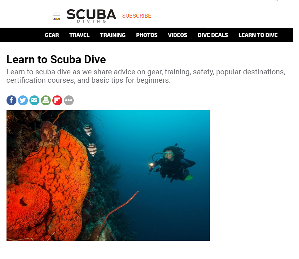
Task: Share the article via Twitter icon
Action: (23, 100)
